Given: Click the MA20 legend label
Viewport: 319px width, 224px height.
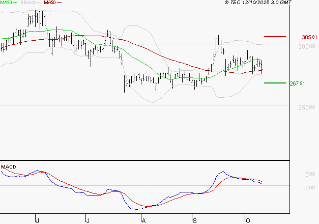Looking at the screenshot, I should [x=6, y=3].
